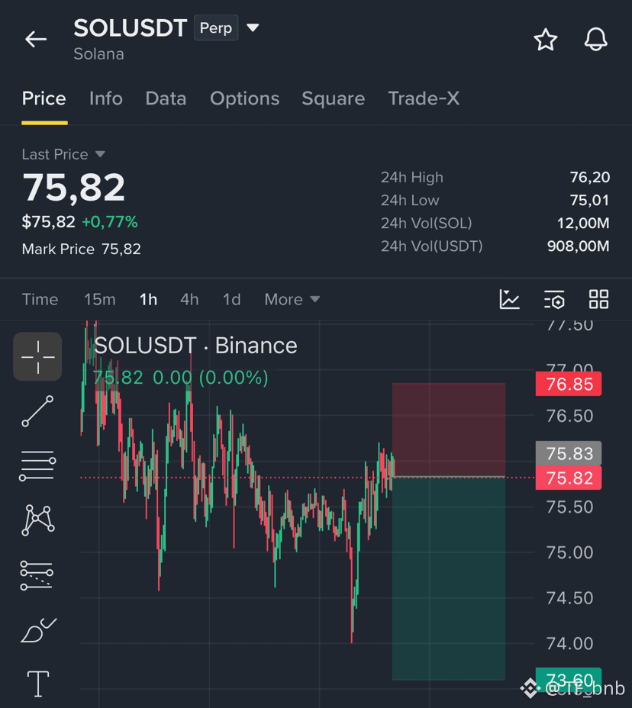The height and width of the screenshot is (708, 632).
Task: Select the 4h interval
Action: click(x=189, y=299)
